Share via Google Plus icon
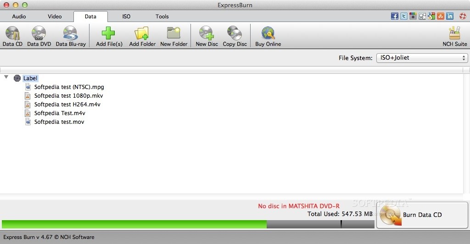 tap(413, 16)
